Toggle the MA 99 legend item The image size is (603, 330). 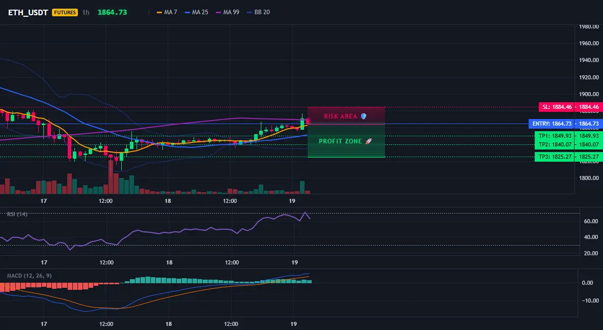pyautogui.click(x=228, y=12)
